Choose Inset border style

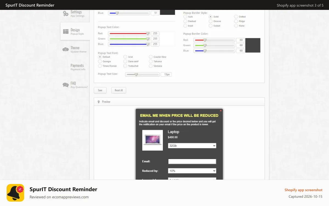click(185, 26)
